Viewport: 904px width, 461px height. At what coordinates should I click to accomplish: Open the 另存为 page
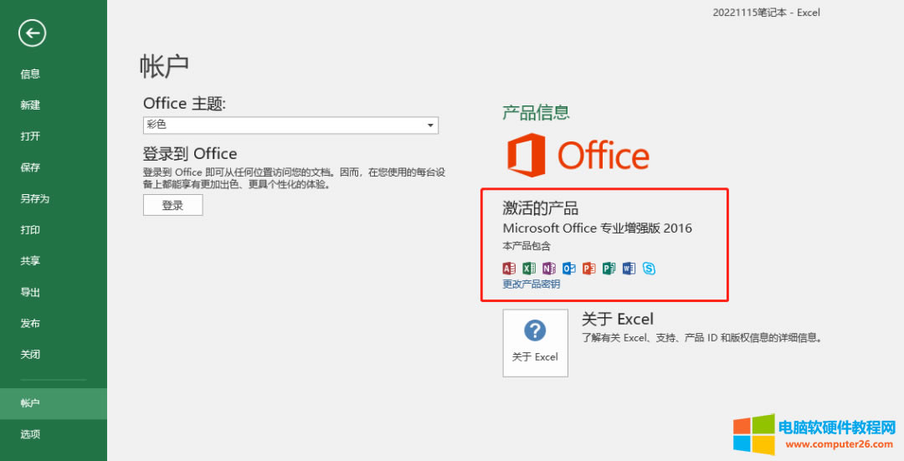tap(34, 198)
